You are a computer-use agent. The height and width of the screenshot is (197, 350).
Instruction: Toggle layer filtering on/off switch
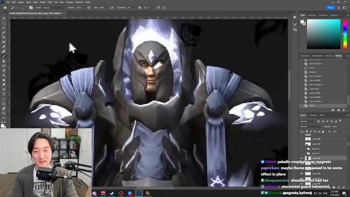coord(340,121)
